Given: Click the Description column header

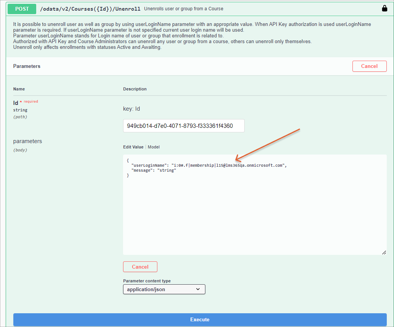Looking at the screenshot, I should click(x=135, y=89).
